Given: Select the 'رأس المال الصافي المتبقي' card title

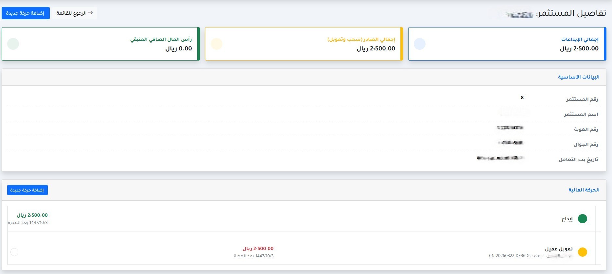Looking at the screenshot, I should click(x=161, y=39).
